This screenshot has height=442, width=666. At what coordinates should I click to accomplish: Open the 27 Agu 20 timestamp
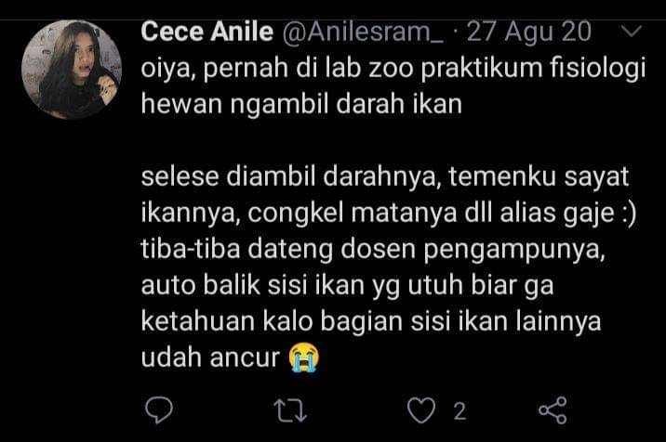529,32
